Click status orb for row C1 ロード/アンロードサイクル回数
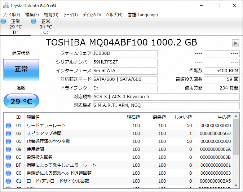Screen dimensions: 243x192 8,181
